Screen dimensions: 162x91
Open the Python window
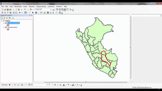tap(68, 10)
